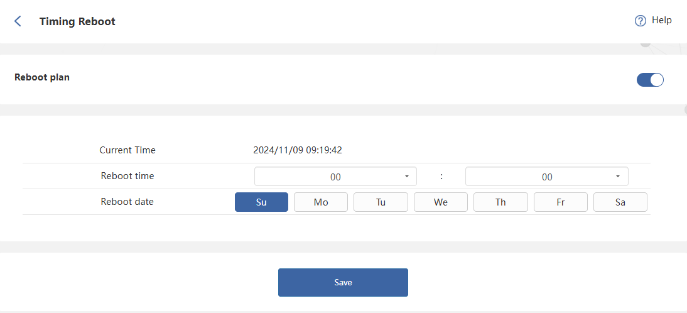The width and height of the screenshot is (687, 313).
Task: Click the minute dropdown arrow
Action: coord(618,177)
